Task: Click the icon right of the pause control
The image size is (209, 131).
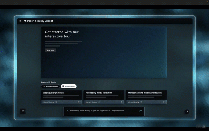Action: point(204,126)
